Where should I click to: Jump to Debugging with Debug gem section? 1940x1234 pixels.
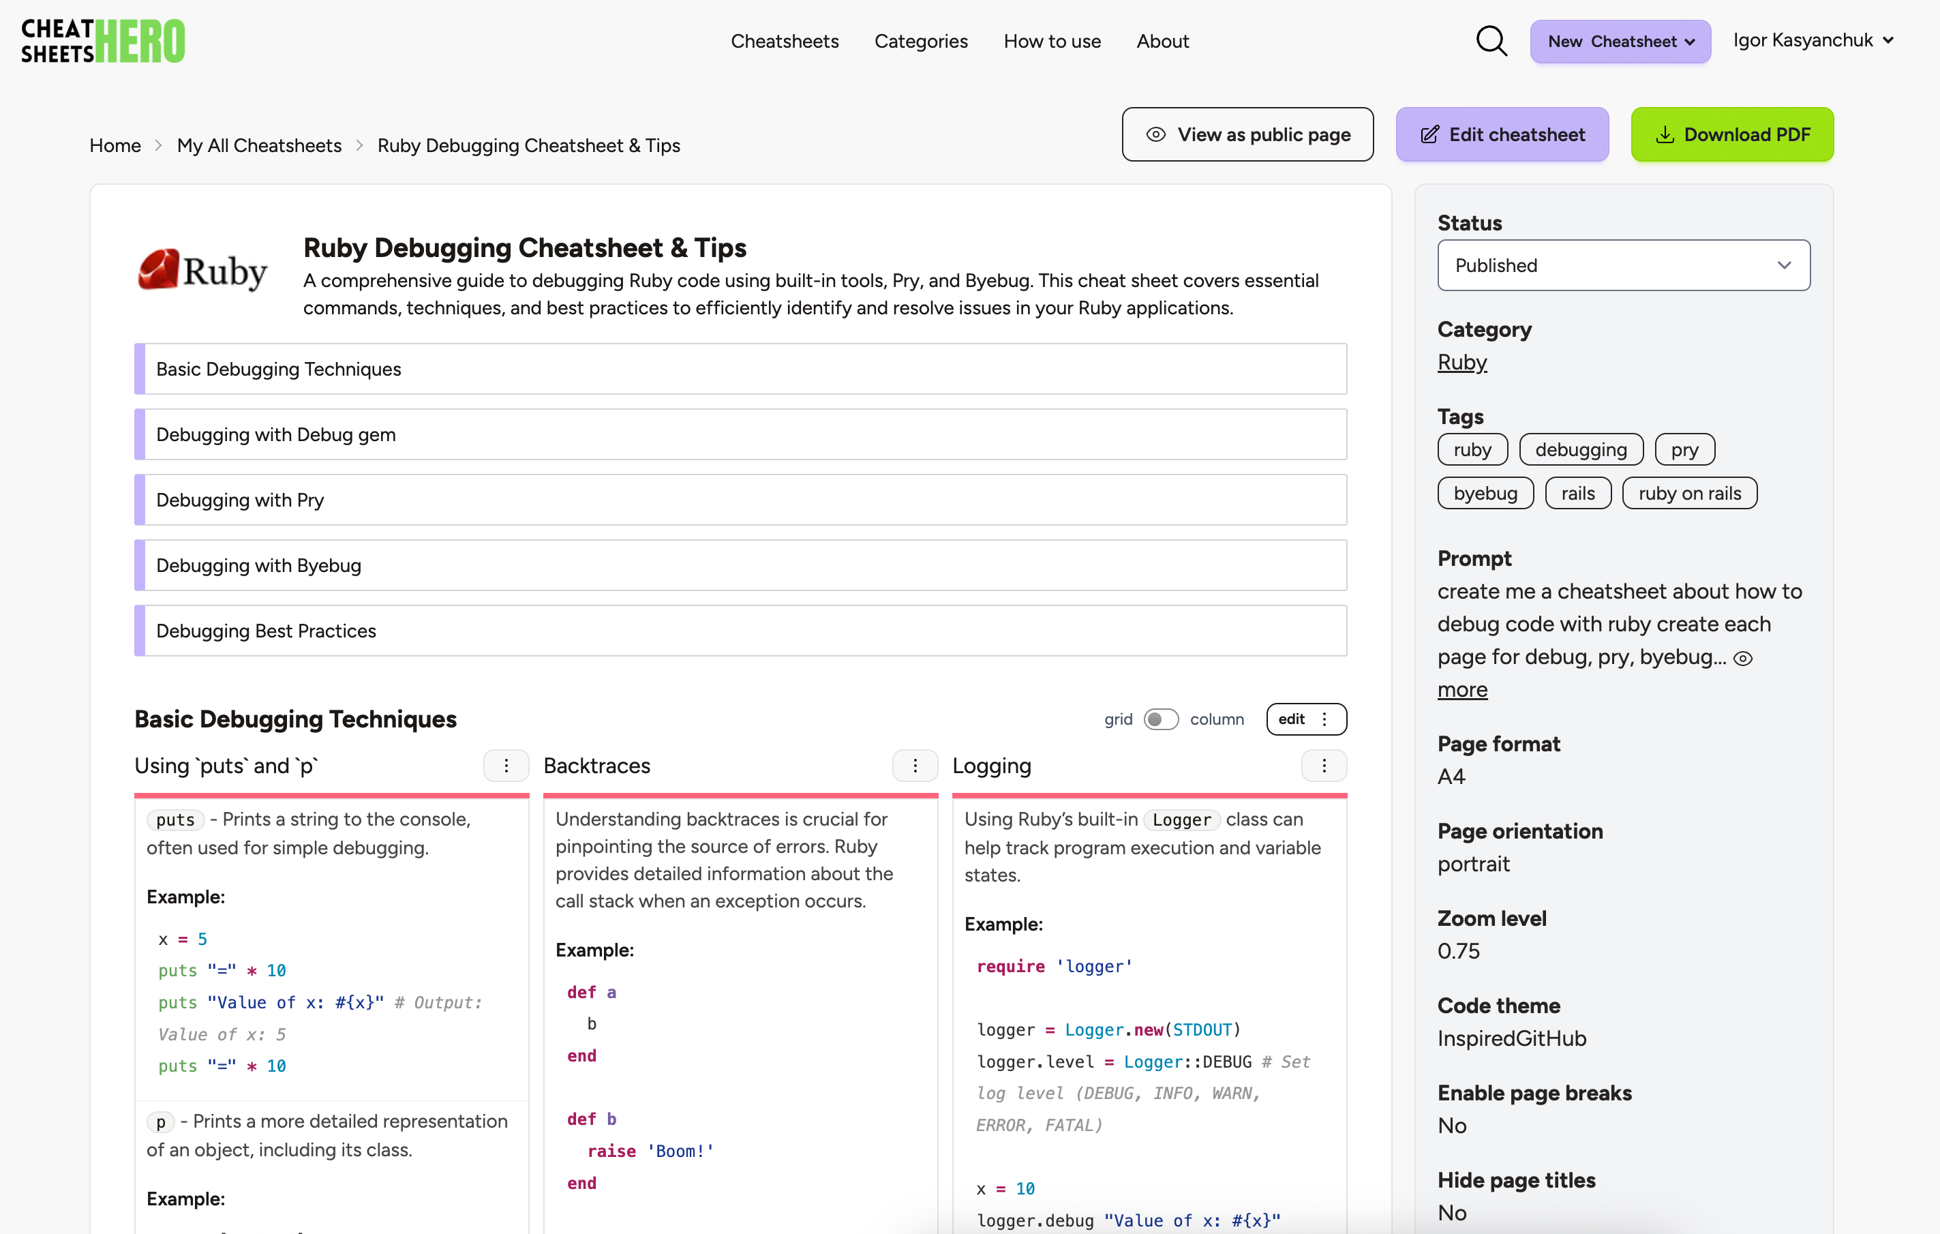740,434
